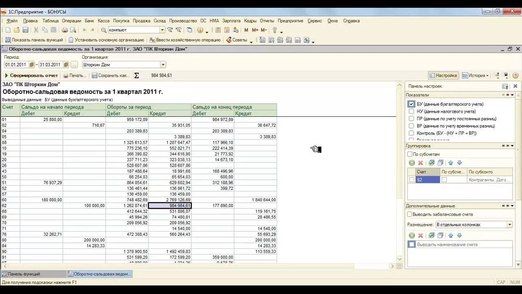Open the Отчеты menu
The width and height of the screenshot is (522, 294).
(x=267, y=20)
